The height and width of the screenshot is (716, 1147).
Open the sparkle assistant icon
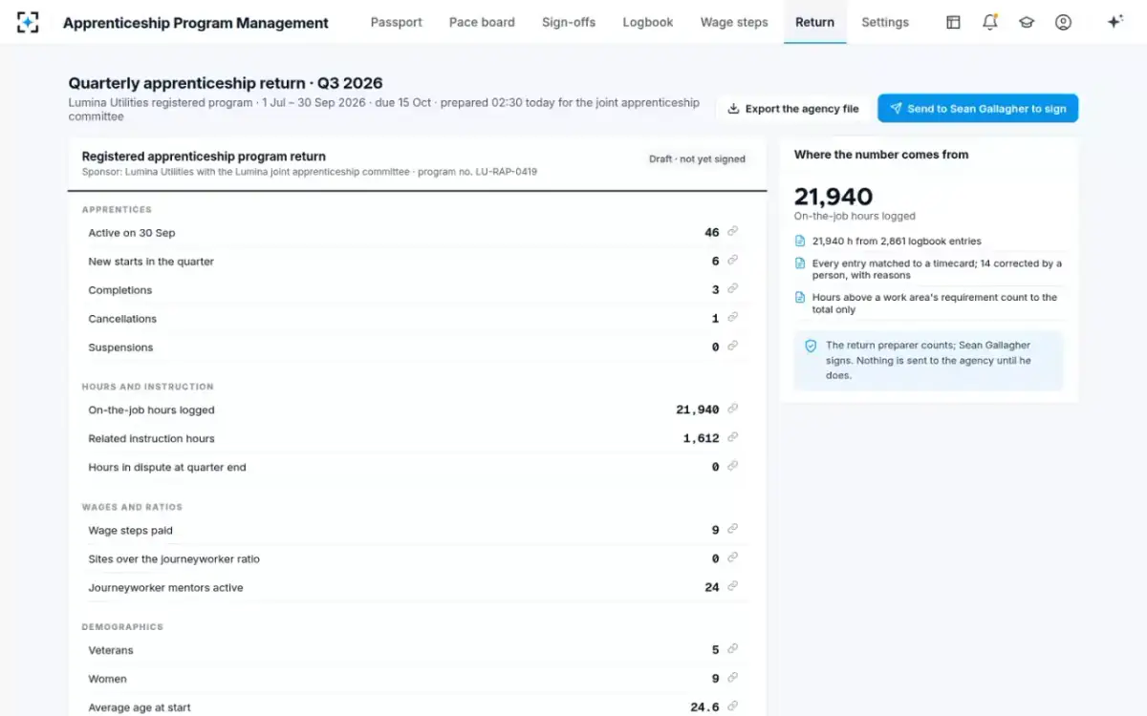click(x=1115, y=22)
